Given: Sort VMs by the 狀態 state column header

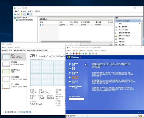Looking at the screenshot, I should (x=61, y=22).
